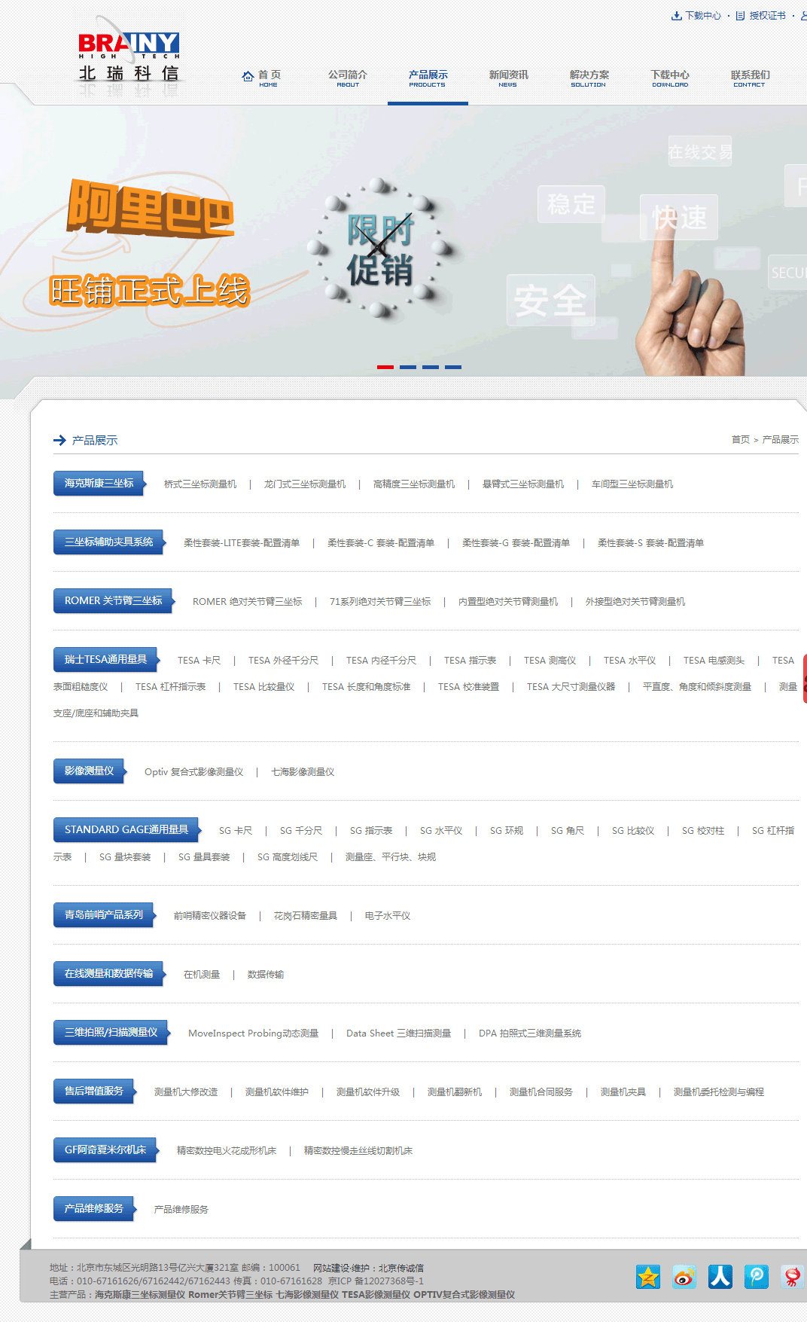Open the 三维拍照/扫描测量仪 category button
Viewport: 807px width, 1322px height.
(111, 1033)
